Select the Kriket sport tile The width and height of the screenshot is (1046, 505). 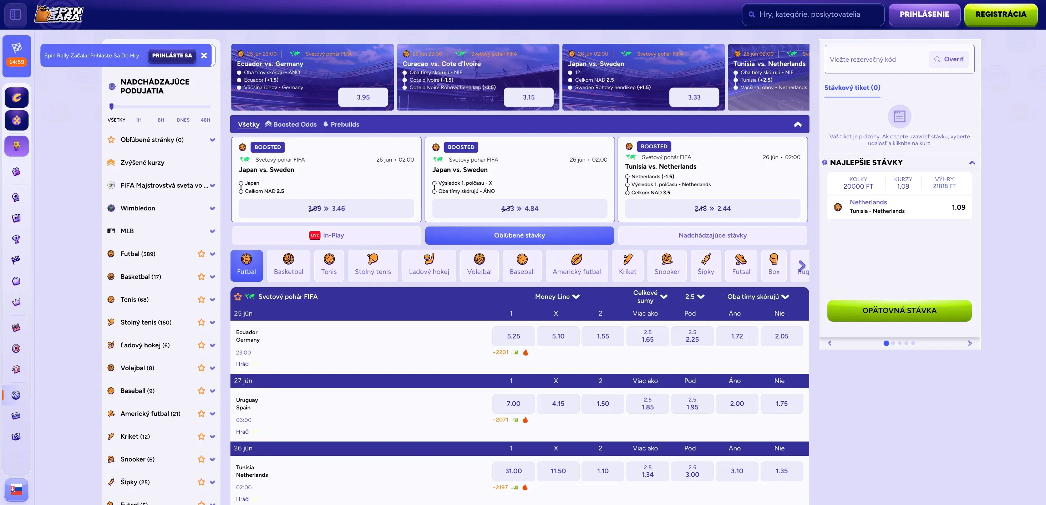(x=628, y=265)
